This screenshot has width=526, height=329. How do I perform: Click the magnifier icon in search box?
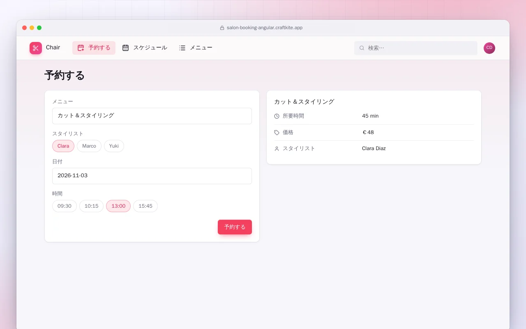click(362, 48)
